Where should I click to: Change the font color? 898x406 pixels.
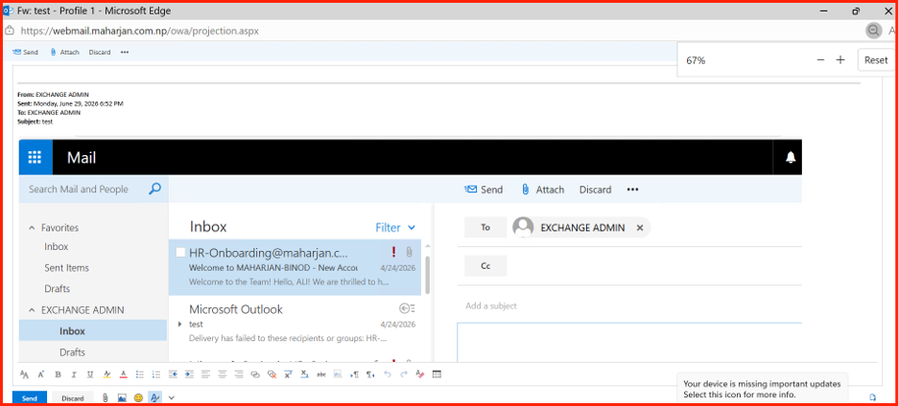pos(123,374)
